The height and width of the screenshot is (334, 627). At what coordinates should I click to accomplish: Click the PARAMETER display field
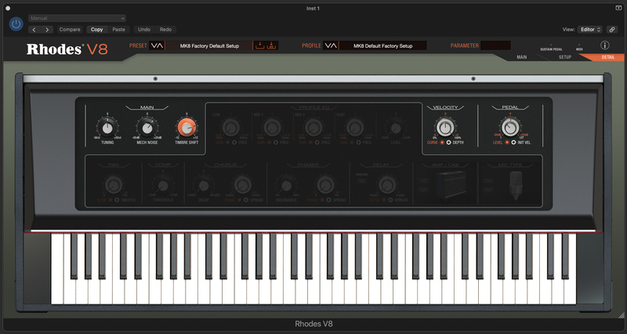pos(495,45)
